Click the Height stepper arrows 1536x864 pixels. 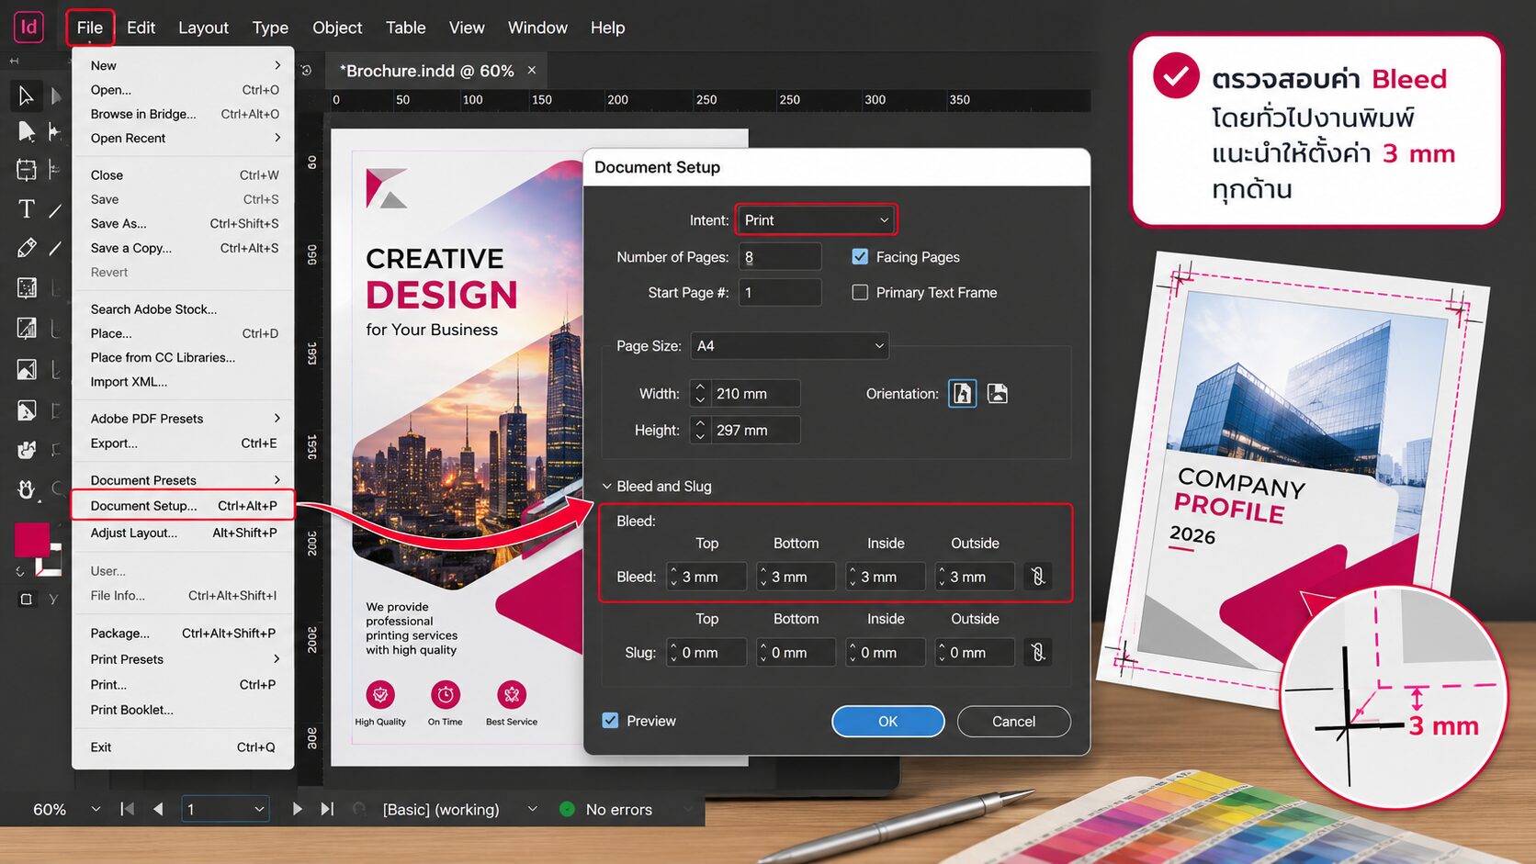(700, 430)
